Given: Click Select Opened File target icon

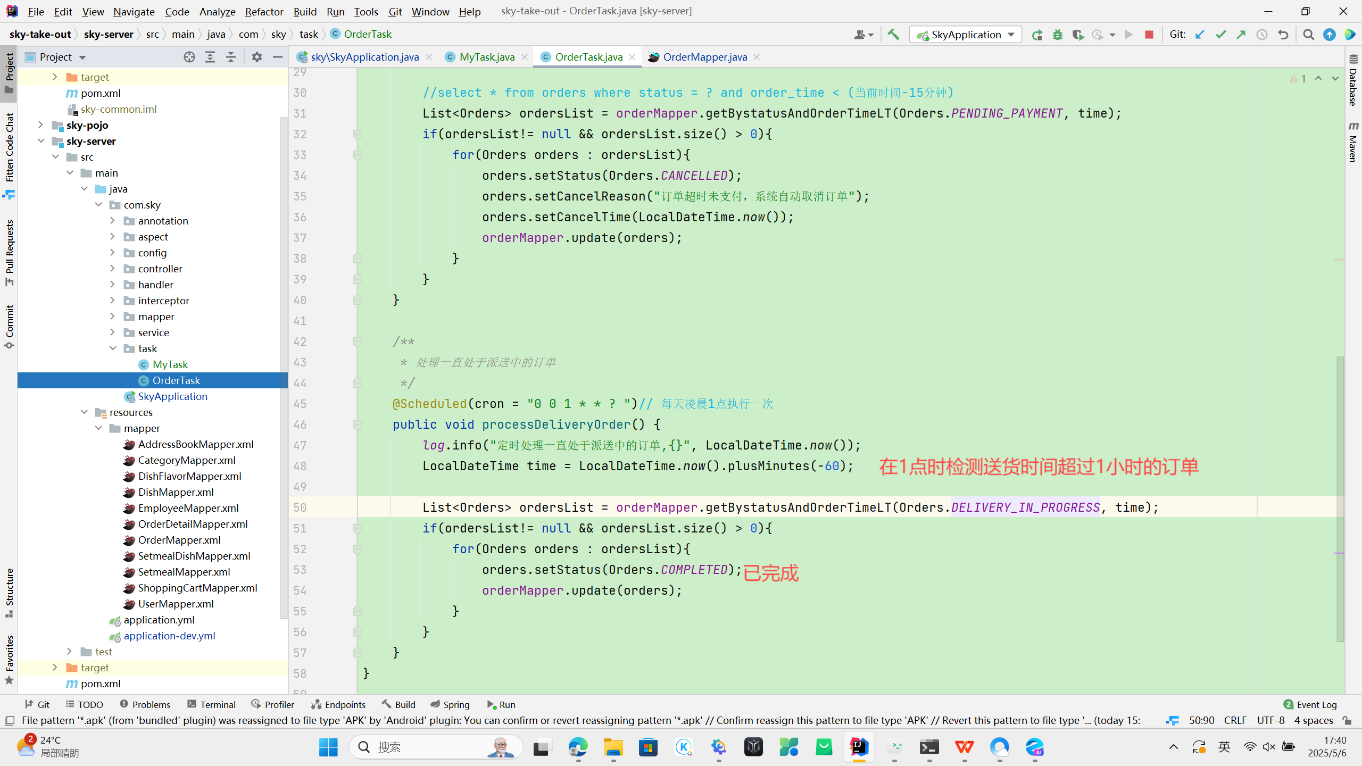Looking at the screenshot, I should [x=189, y=57].
